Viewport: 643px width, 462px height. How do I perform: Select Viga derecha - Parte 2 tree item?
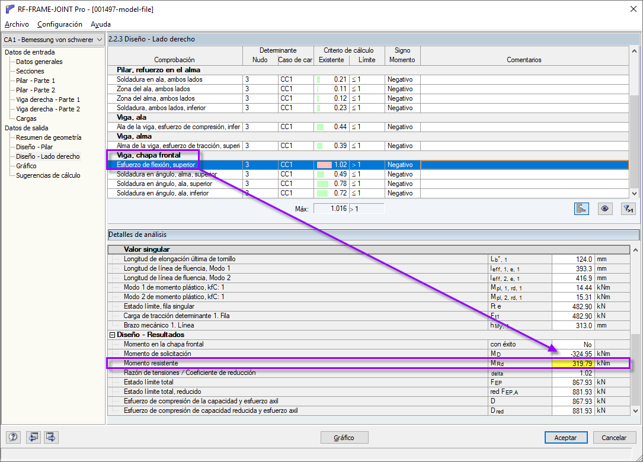(48, 108)
